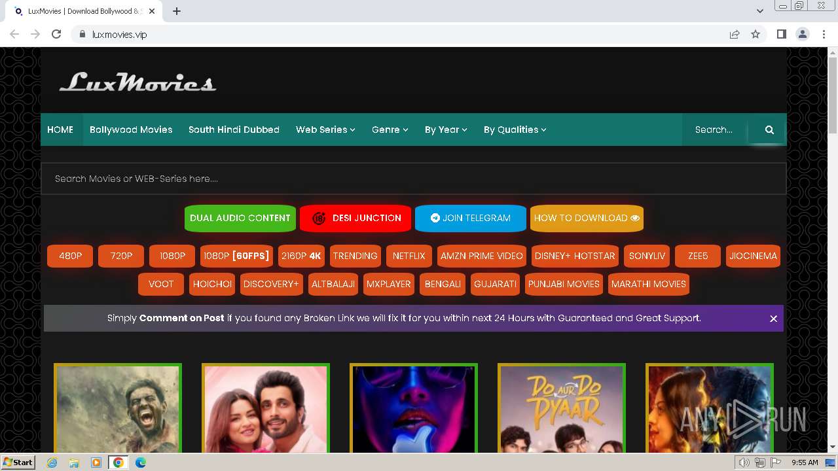Viewport: 838px width, 471px height.
Task: Click the JOIN TELEGRAM button
Action: click(471, 218)
